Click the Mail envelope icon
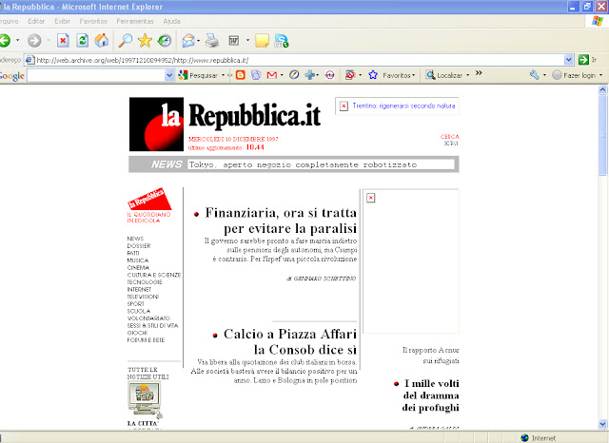This screenshot has width=609, height=443. point(188,40)
